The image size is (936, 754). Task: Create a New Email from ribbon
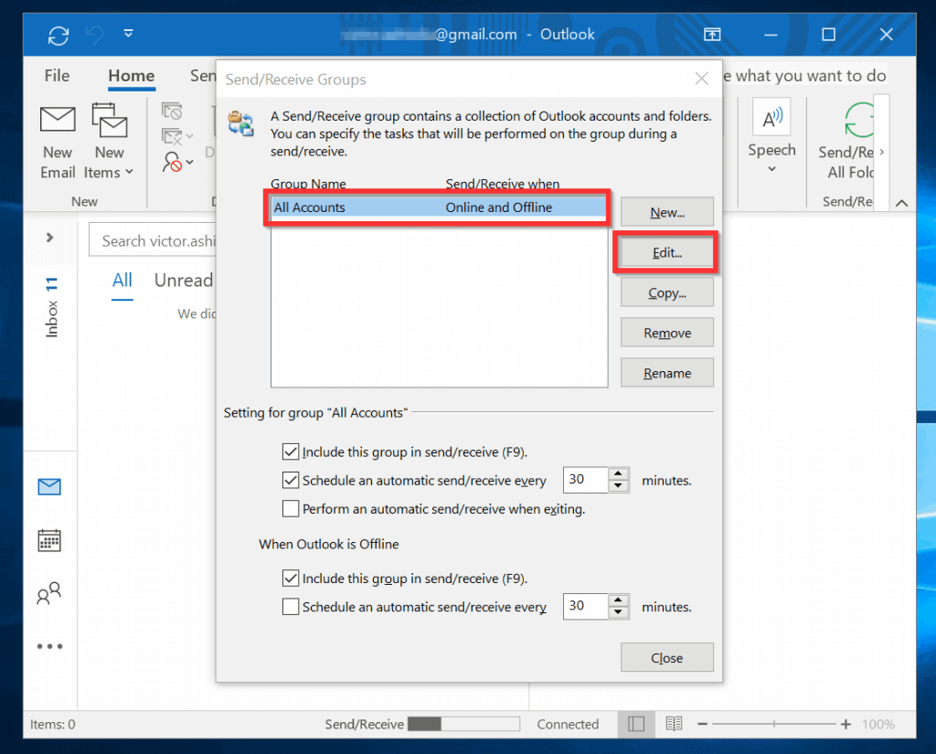pyautogui.click(x=58, y=142)
